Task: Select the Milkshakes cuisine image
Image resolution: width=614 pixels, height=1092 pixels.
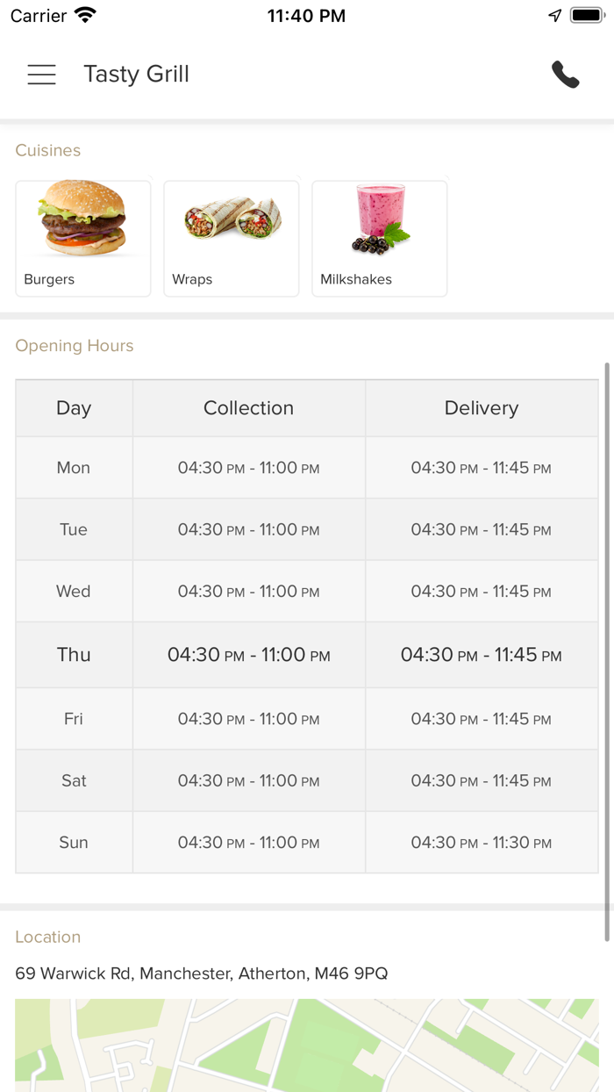Action: tap(380, 219)
